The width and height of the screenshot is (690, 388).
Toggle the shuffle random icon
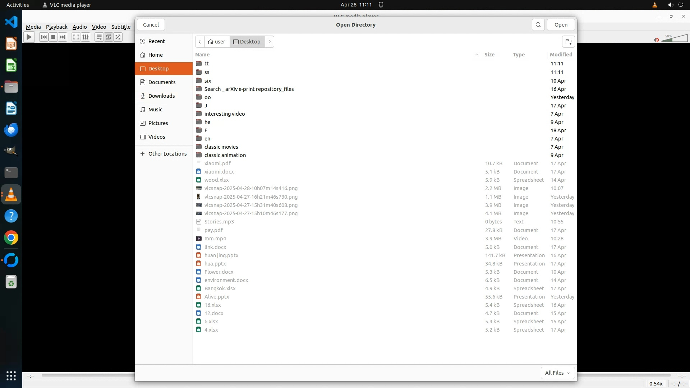(x=118, y=37)
